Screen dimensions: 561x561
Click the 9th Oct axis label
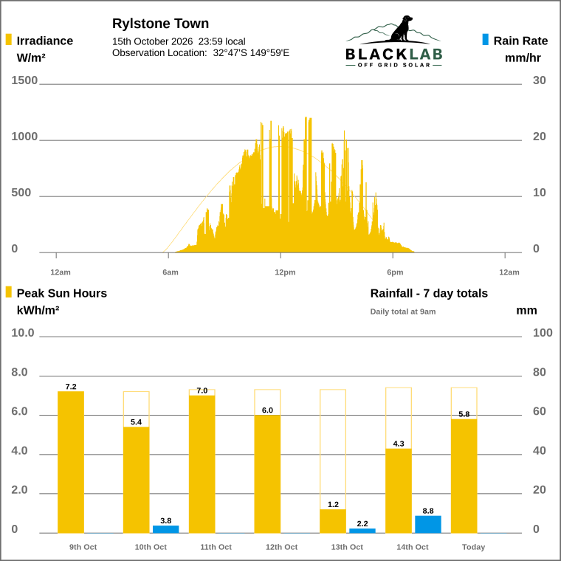(x=83, y=547)
